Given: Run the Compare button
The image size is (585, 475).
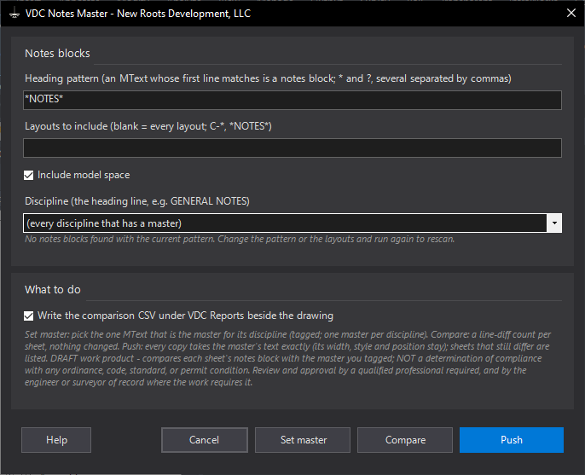Looking at the screenshot, I should (x=405, y=440).
